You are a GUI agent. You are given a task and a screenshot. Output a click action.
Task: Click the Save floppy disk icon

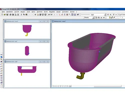pyautogui.click(x=7, y=15)
